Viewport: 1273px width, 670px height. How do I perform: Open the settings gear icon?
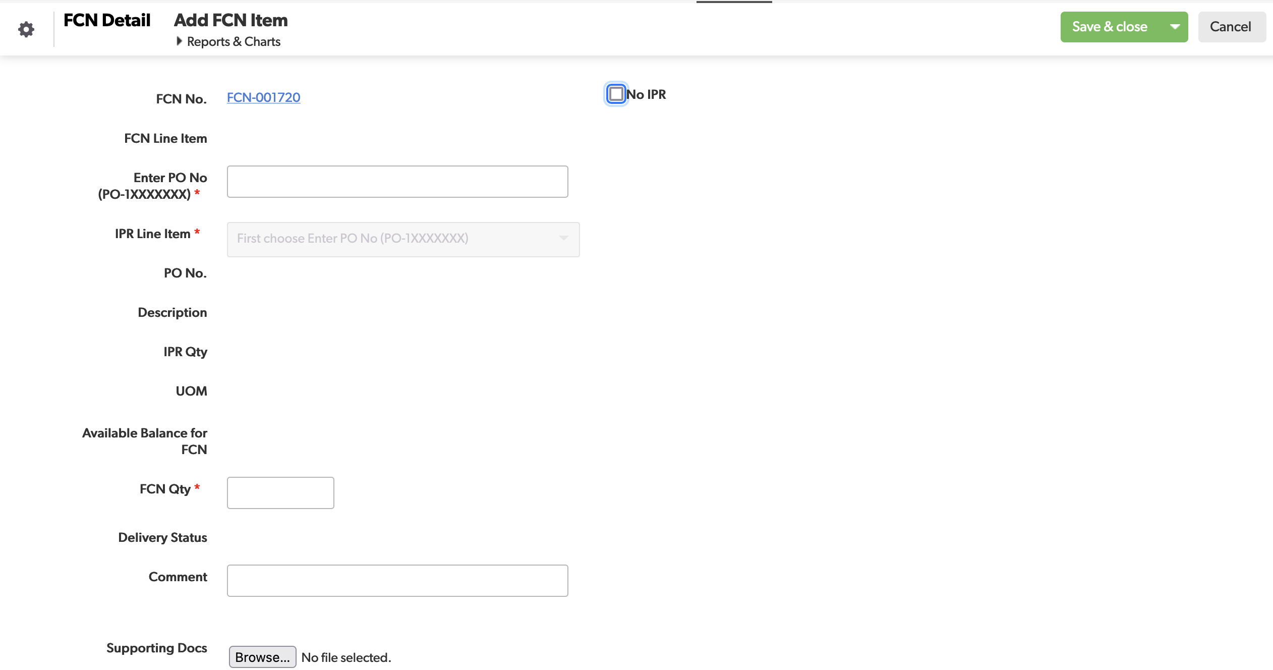pyautogui.click(x=26, y=29)
